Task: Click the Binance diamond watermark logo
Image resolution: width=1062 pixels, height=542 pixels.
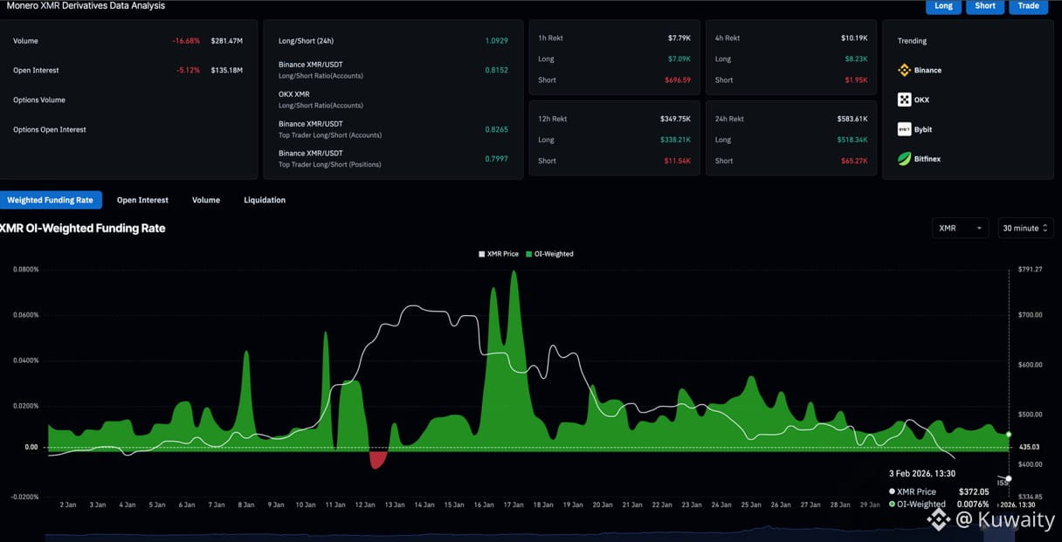Action: [x=938, y=520]
